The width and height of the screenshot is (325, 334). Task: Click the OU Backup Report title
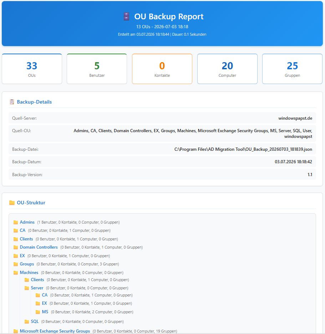click(169, 16)
